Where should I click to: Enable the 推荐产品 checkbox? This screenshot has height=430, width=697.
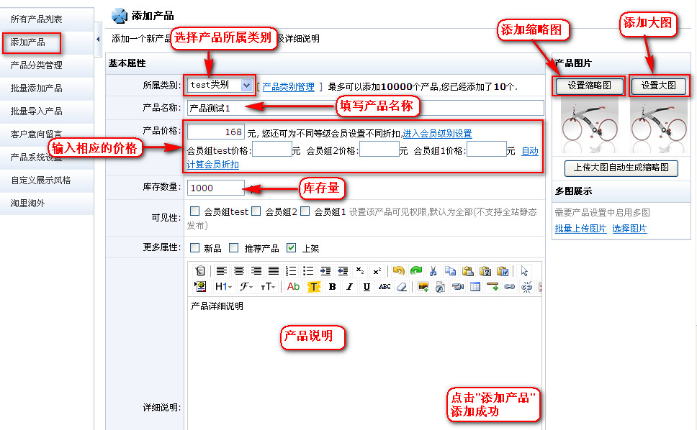(x=233, y=248)
